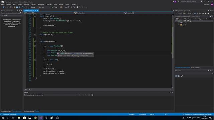Open the Отладка menu
This screenshot has height=120, width=214.
(33, 4)
